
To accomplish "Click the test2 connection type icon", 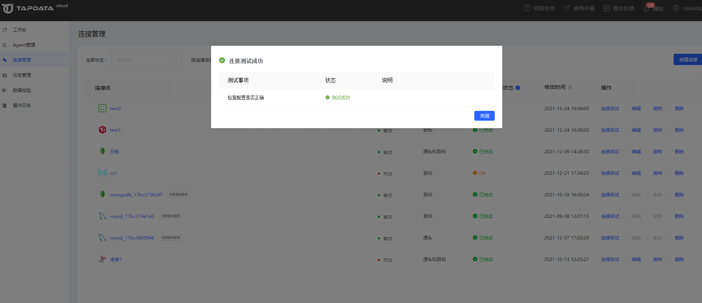I will click(102, 108).
